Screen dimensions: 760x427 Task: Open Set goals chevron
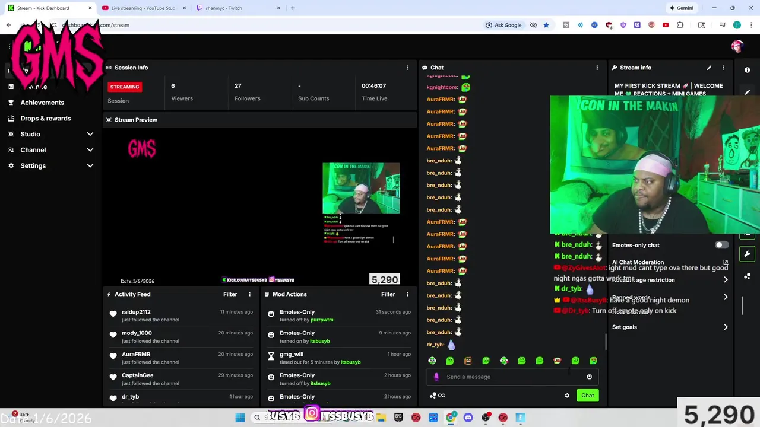pyautogui.click(x=726, y=327)
